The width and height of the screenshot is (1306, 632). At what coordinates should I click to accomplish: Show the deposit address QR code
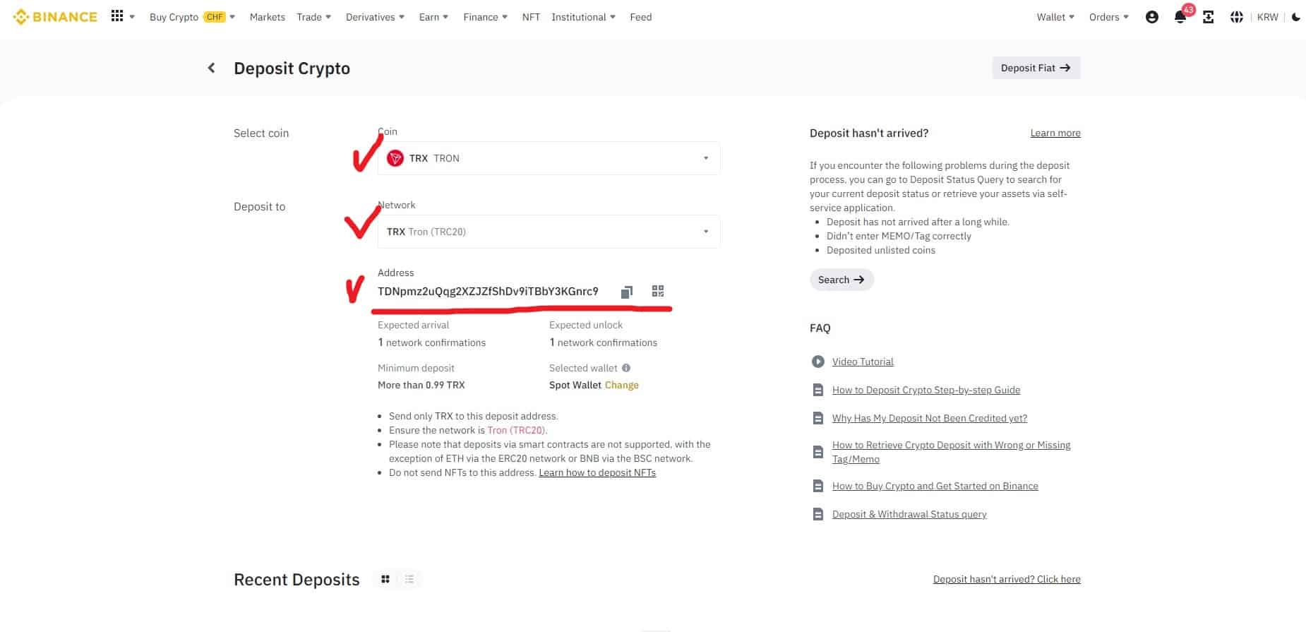point(658,291)
